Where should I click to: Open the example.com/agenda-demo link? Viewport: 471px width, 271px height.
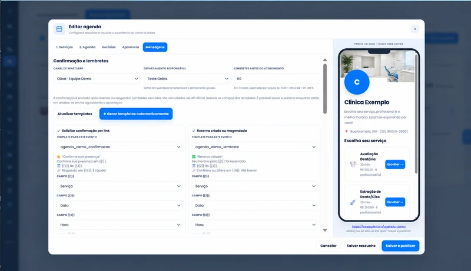379,226
